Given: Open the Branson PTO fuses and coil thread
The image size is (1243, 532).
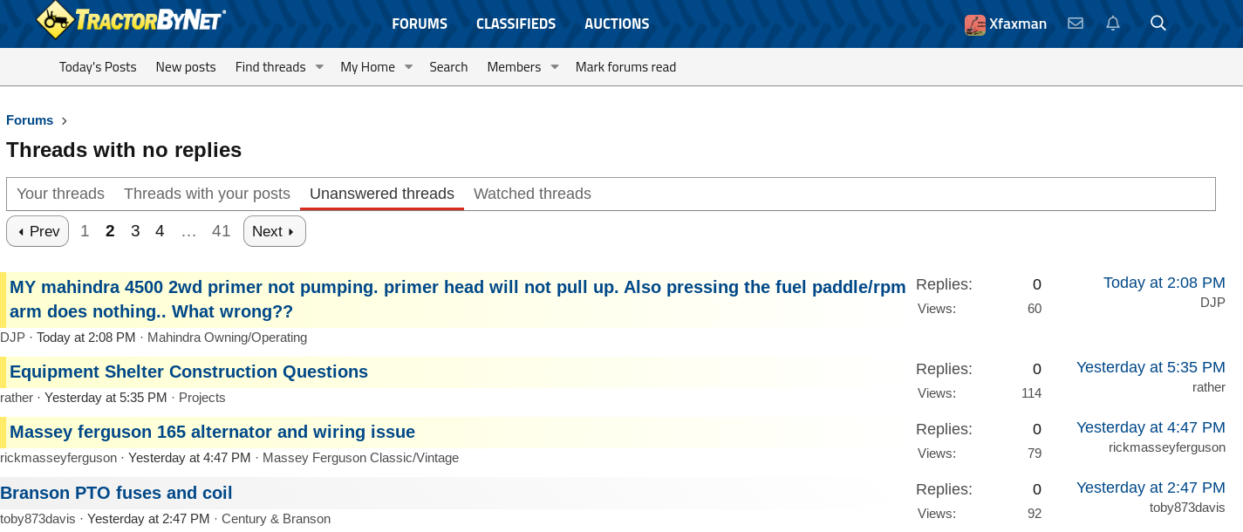Looking at the screenshot, I should click(x=116, y=493).
